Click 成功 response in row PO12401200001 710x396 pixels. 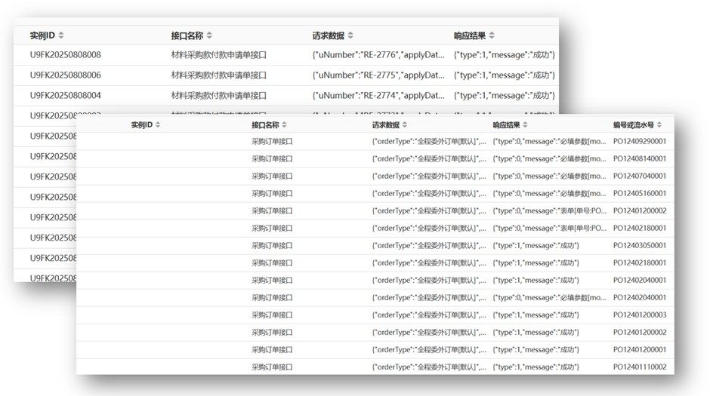pyautogui.click(x=536, y=349)
